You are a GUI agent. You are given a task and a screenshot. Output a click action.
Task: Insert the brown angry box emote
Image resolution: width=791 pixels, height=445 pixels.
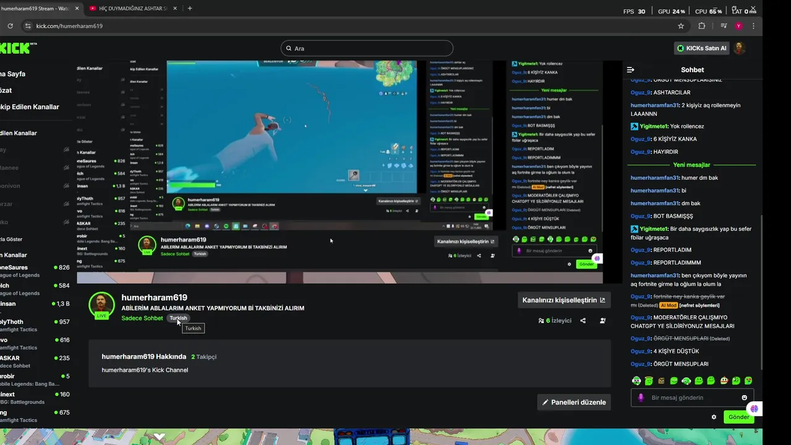coord(661,381)
